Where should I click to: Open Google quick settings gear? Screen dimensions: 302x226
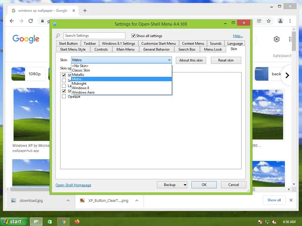click(x=277, y=39)
